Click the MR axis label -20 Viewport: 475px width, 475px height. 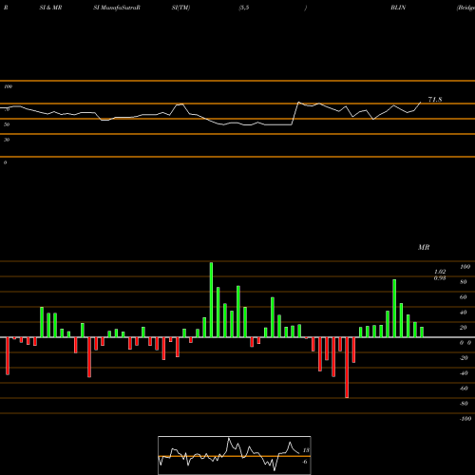coord(464,358)
